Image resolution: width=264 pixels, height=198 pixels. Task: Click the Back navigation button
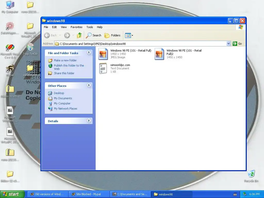(x=50, y=35)
